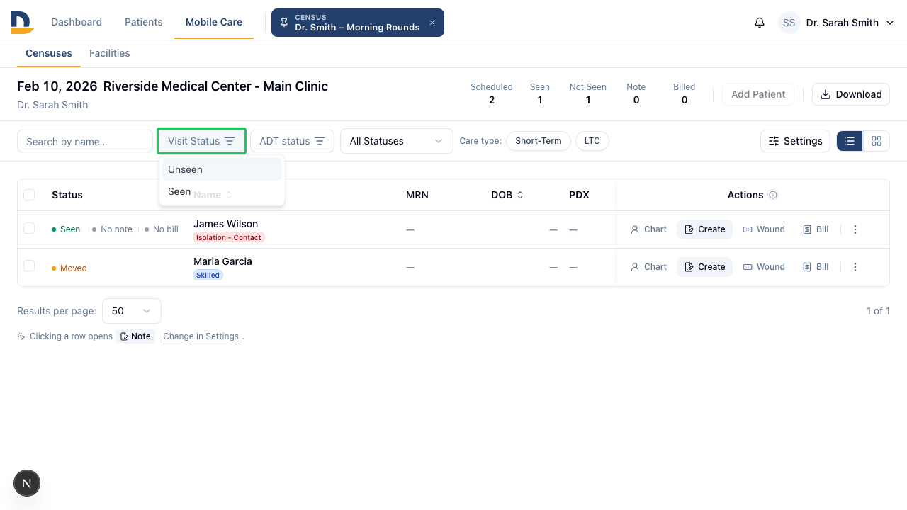Click the James Wilson name
The image size is (907, 510).
click(x=225, y=224)
